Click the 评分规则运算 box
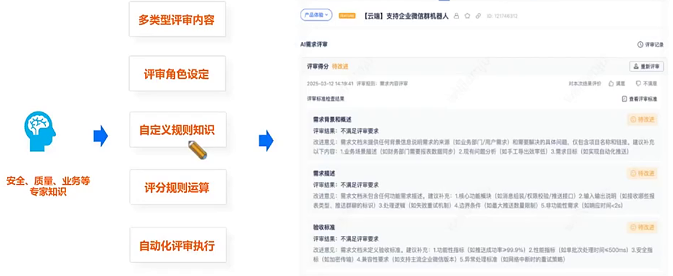The image size is (673, 276). pyautogui.click(x=178, y=187)
